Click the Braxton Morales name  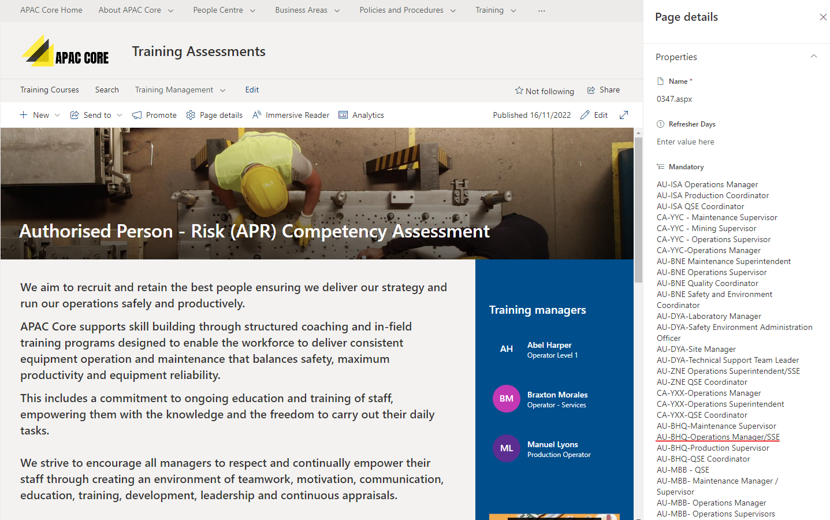[x=557, y=395]
